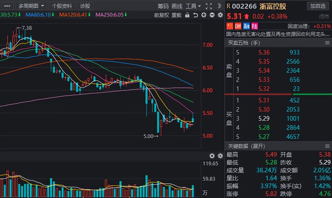332x198 pixels.
Task: Click the 融 margin trading badge
Action: coord(246,26)
